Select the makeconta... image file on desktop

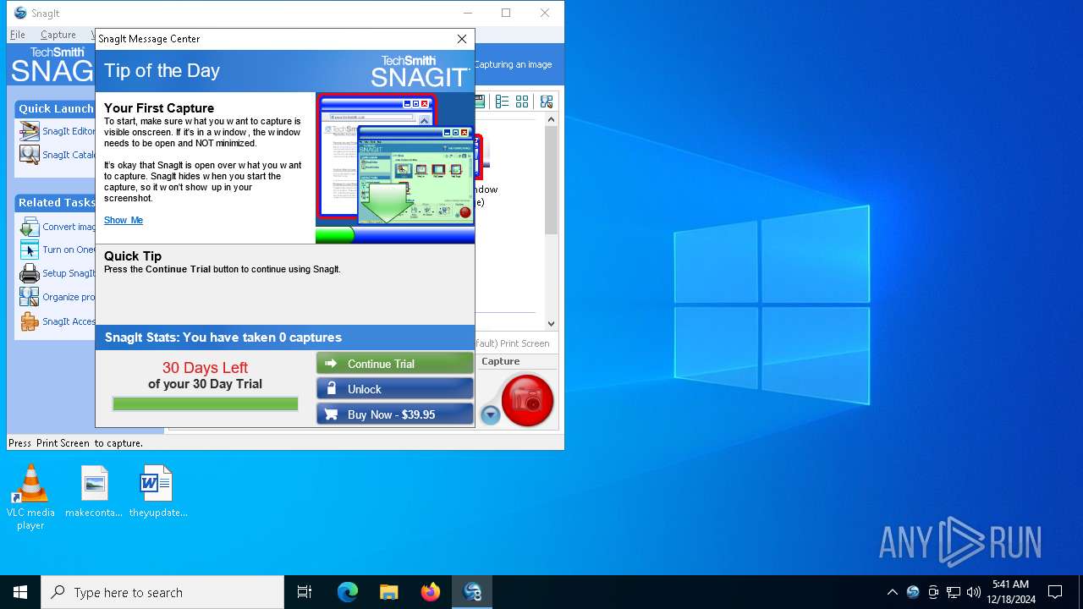click(94, 492)
